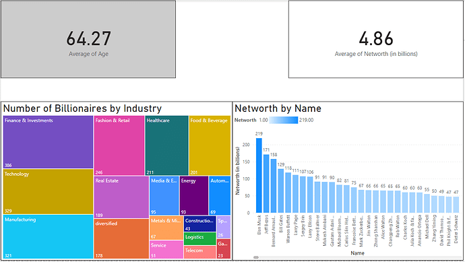Screen dimensions: 465x262
Task: Click the Charles Koch bar
Action: point(405,203)
